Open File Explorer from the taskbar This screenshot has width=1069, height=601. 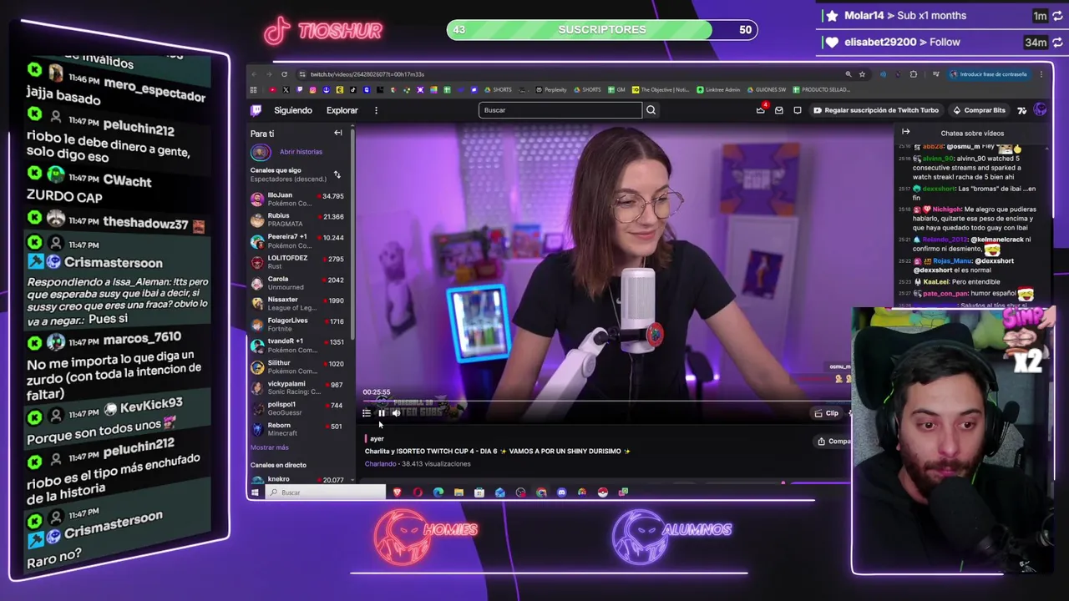pyautogui.click(x=459, y=492)
